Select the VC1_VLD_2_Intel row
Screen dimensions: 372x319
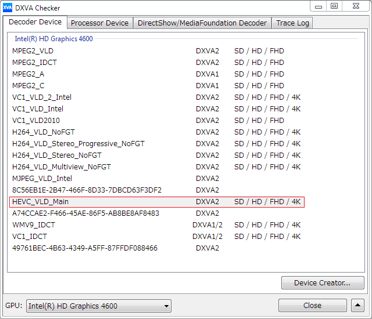pos(156,97)
